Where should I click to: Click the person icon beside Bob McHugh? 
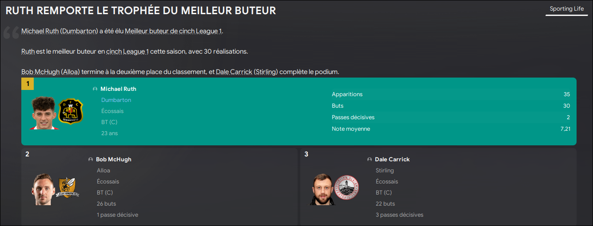coord(91,160)
